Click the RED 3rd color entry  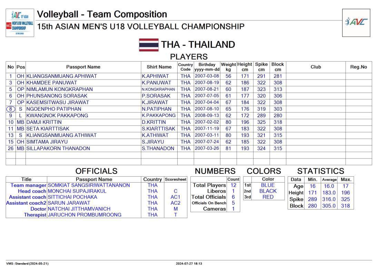(x=268, y=197)
